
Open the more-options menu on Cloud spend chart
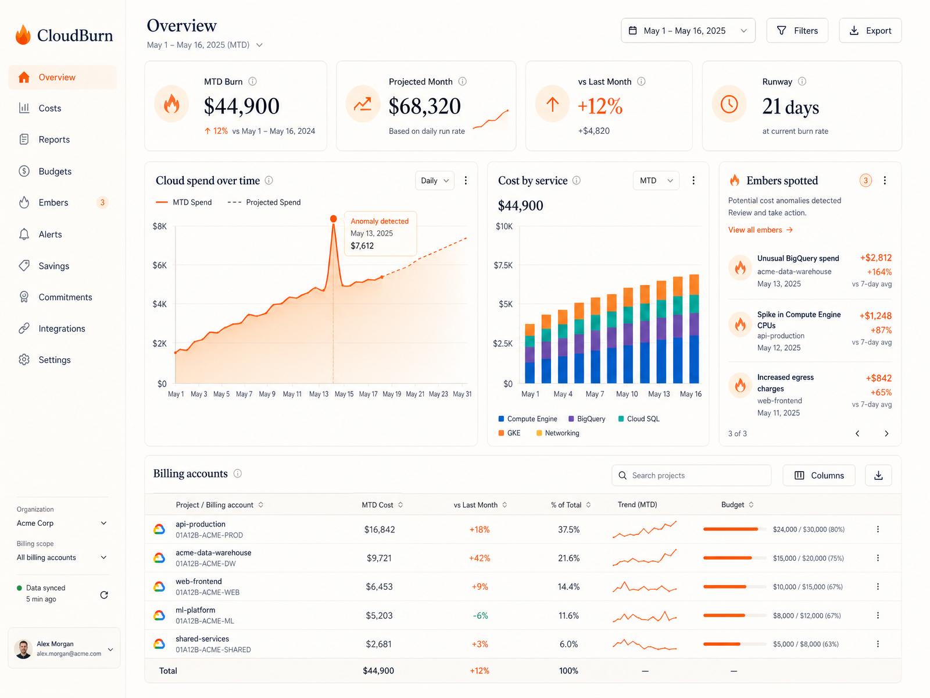[x=466, y=180]
